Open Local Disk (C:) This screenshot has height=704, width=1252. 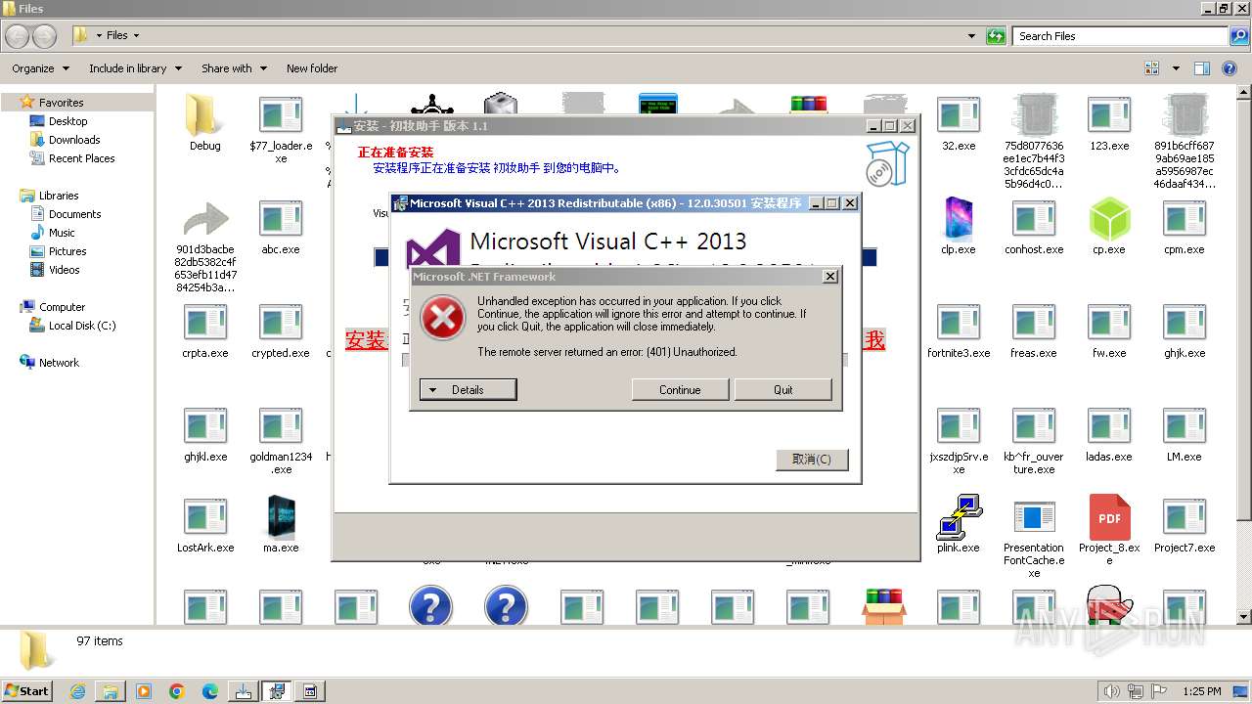[82, 326]
